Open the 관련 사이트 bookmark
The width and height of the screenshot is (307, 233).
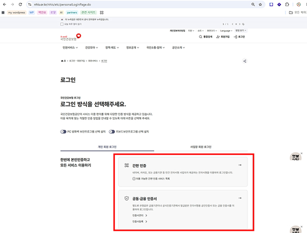pos(88,13)
